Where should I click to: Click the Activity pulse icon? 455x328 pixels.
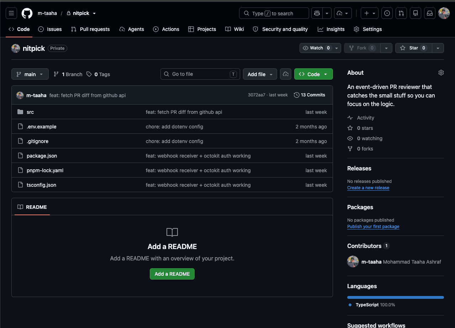click(350, 118)
